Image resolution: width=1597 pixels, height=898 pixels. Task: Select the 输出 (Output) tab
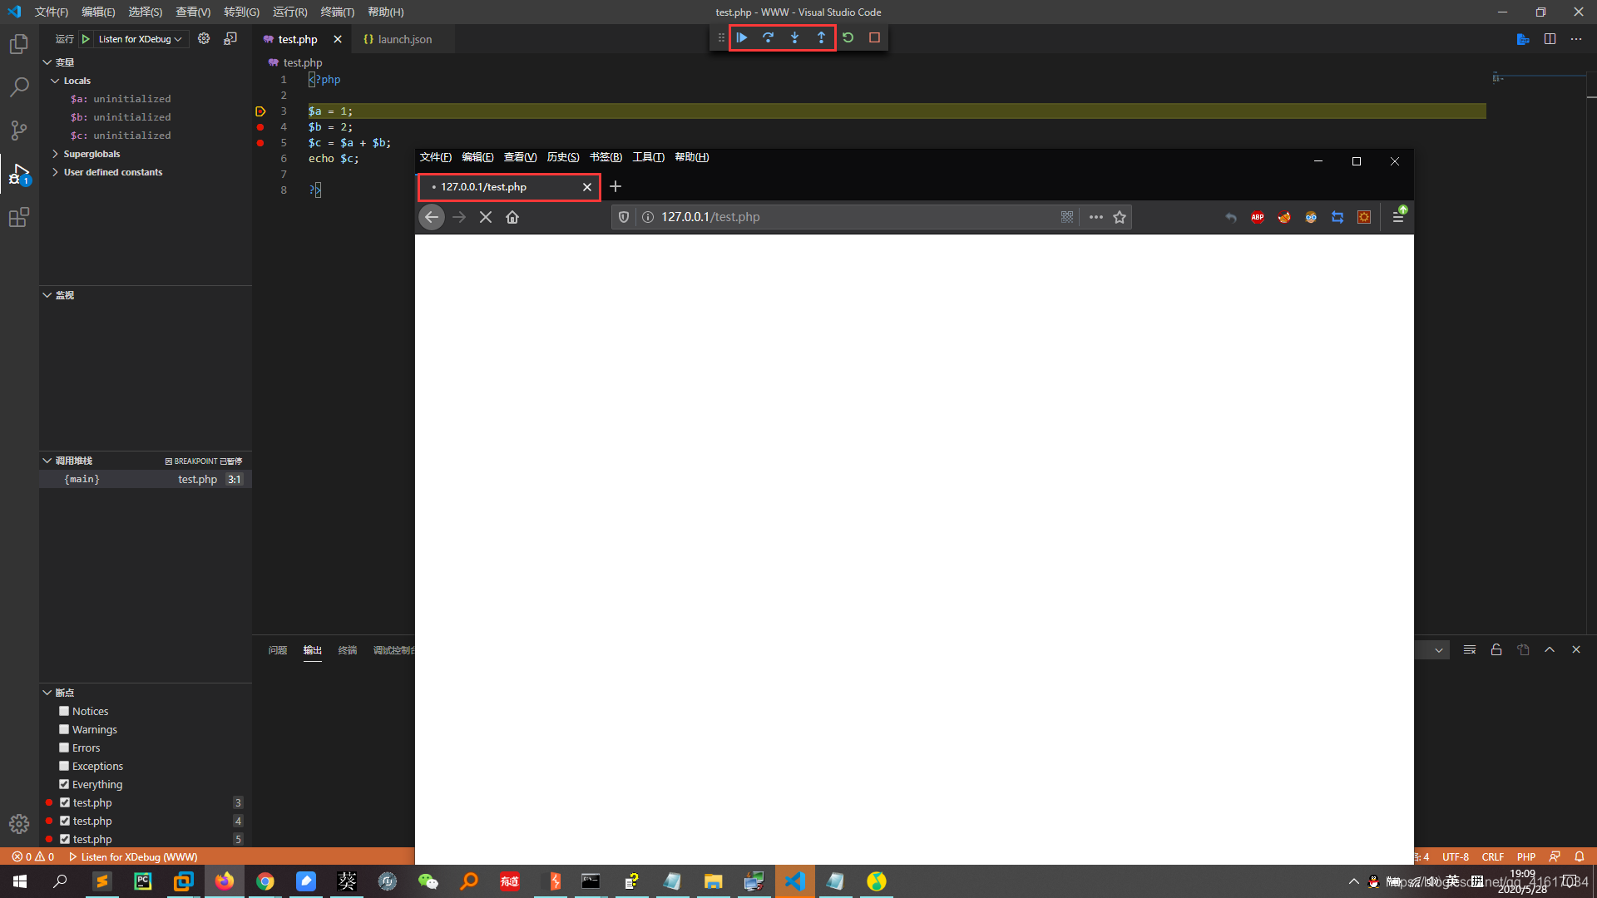pos(312,649)
